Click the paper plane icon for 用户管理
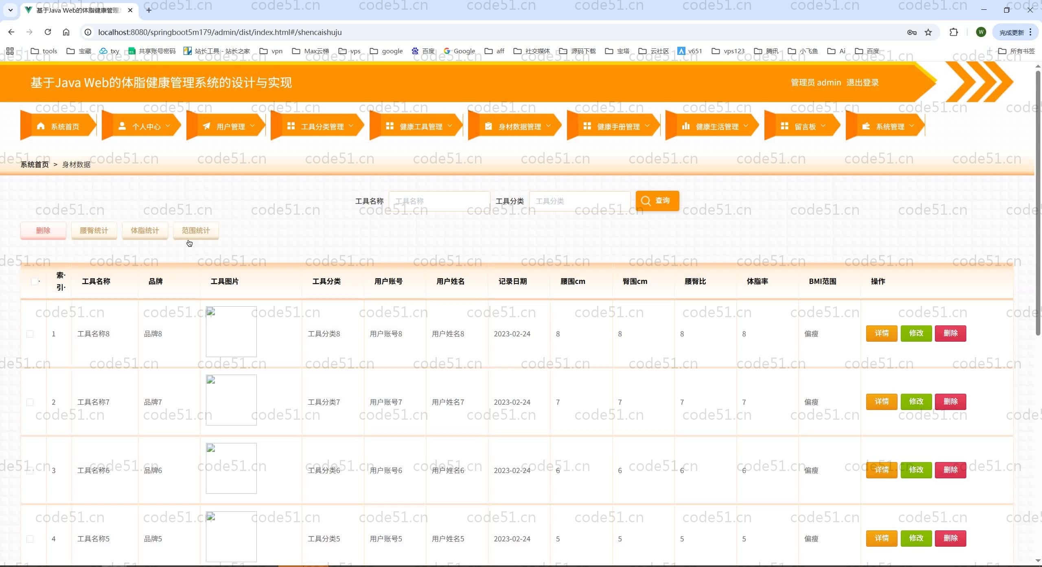The image size is (1042, 567). tap(207, 126)
